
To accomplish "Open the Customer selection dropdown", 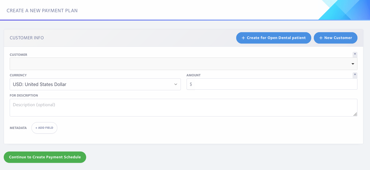I will click(183, 64).
